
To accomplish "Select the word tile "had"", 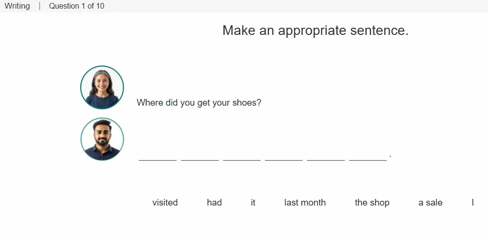I will click(x=214, y=203).
